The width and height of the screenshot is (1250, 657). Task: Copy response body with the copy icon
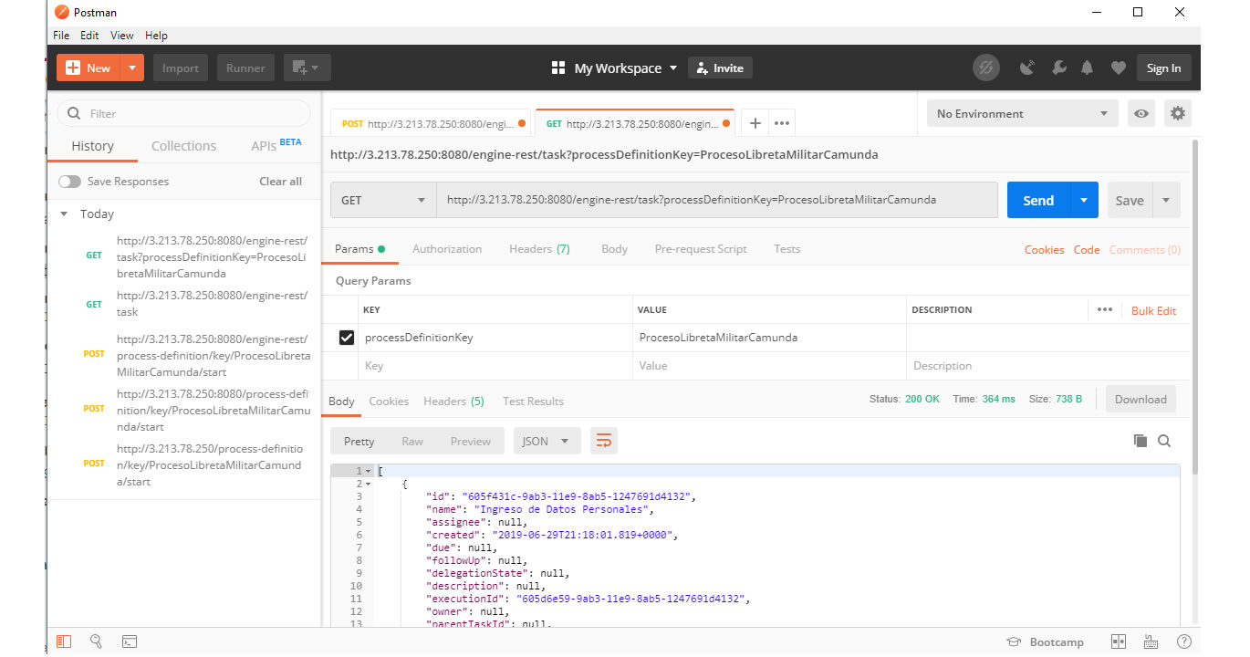[x=1141, y=441]
